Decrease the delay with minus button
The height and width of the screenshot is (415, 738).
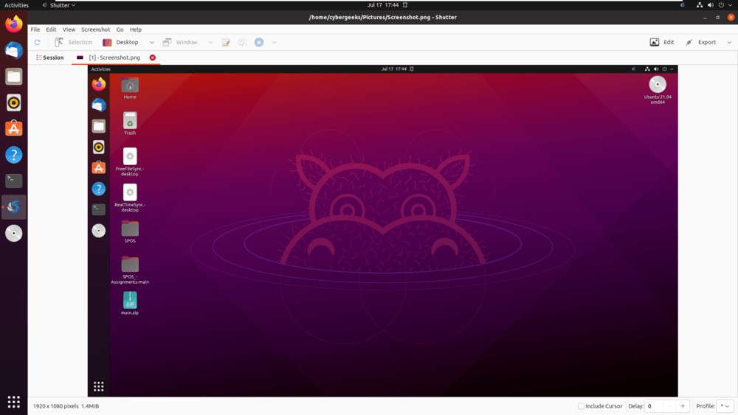click(x=669, y=406)
